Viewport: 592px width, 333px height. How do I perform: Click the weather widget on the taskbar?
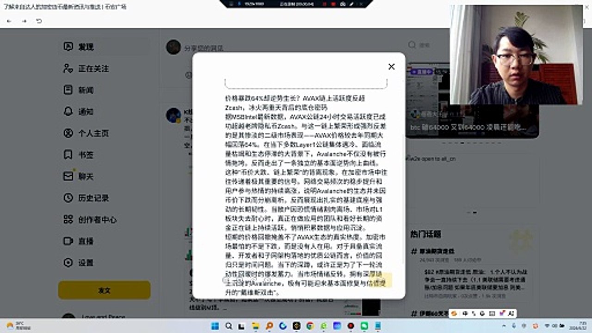[x=18, y=326]
